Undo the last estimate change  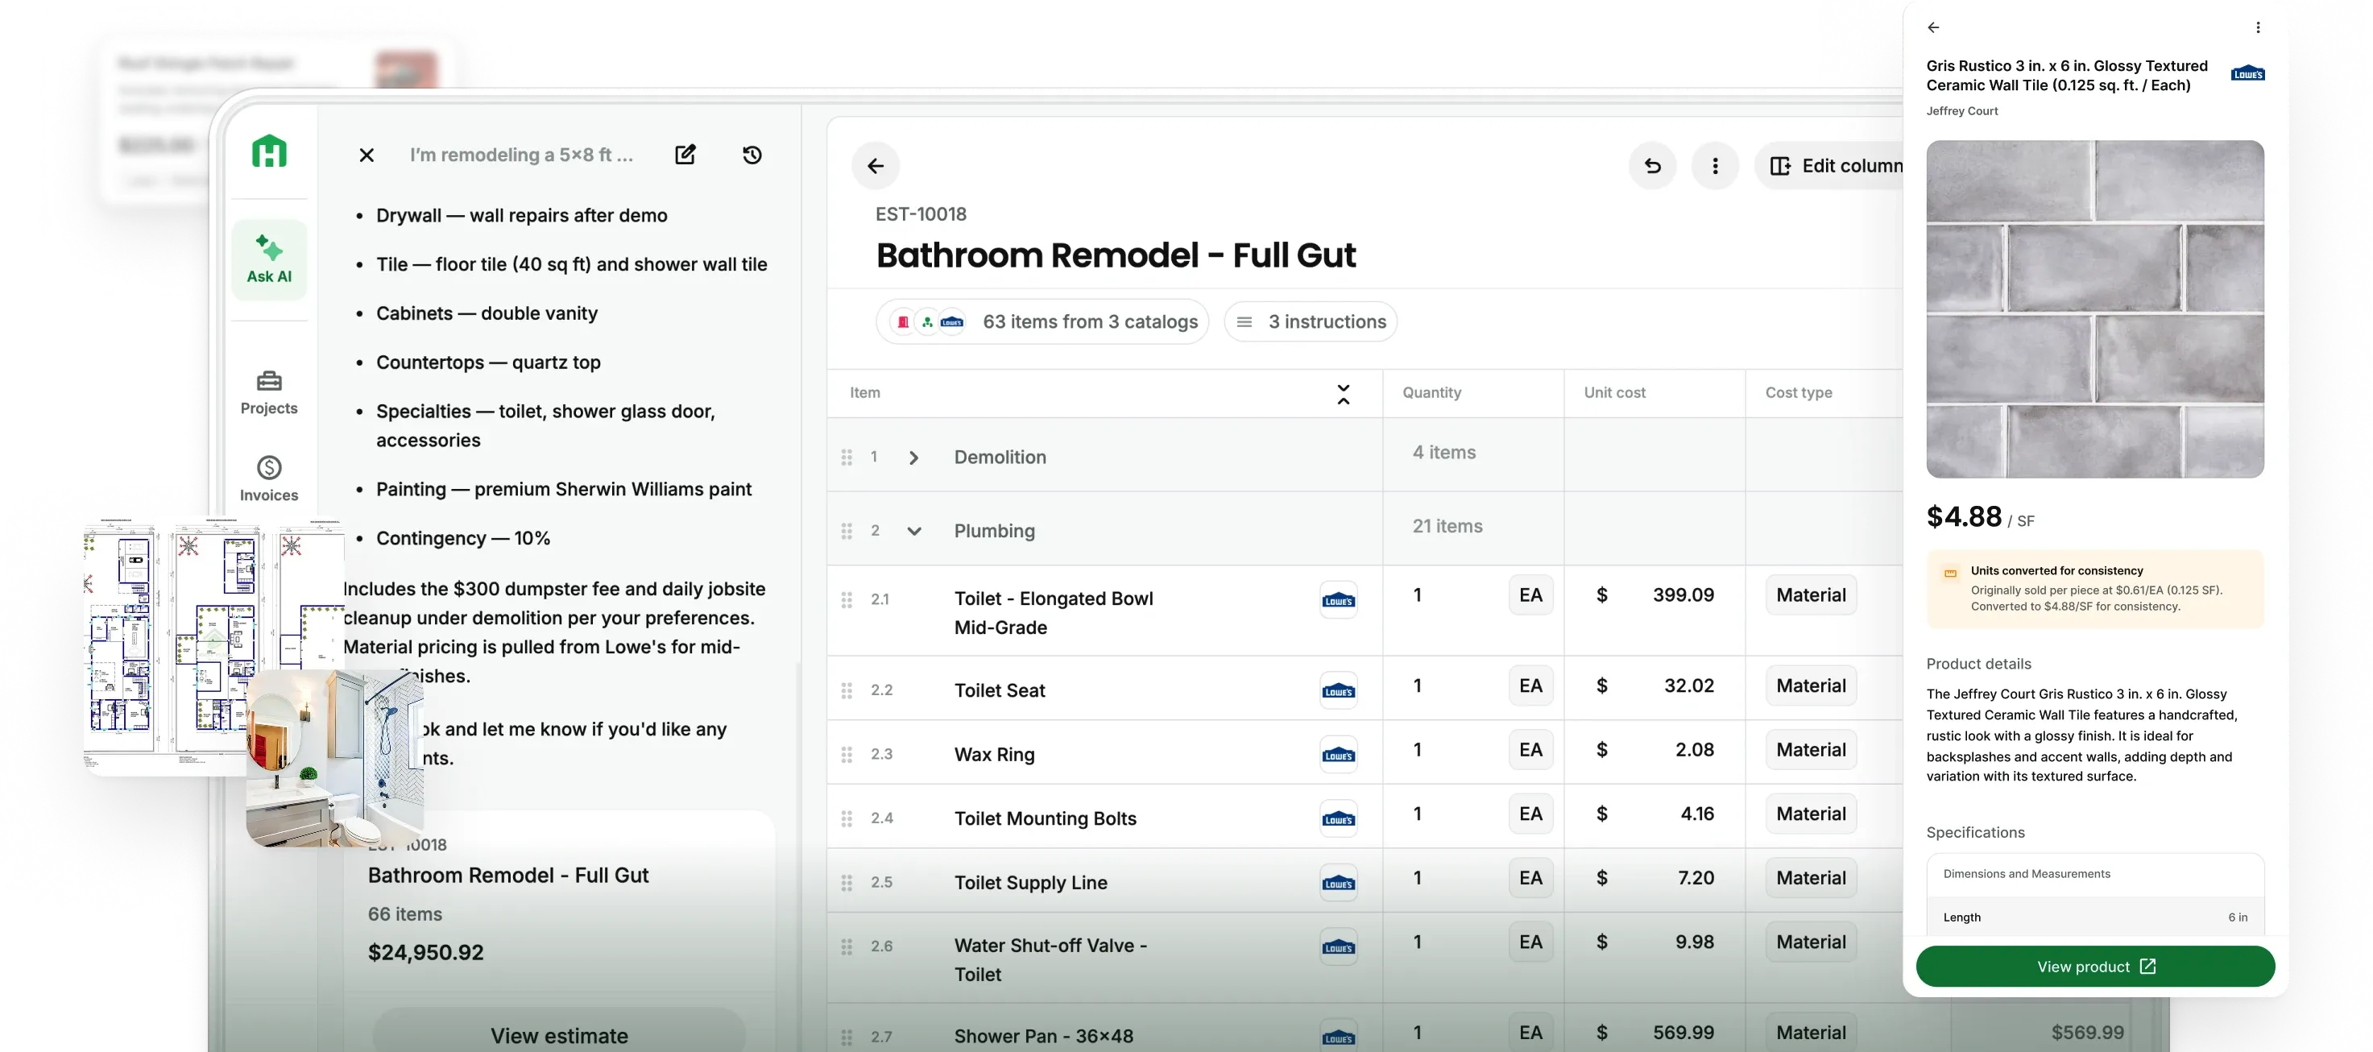(1652, 166)
